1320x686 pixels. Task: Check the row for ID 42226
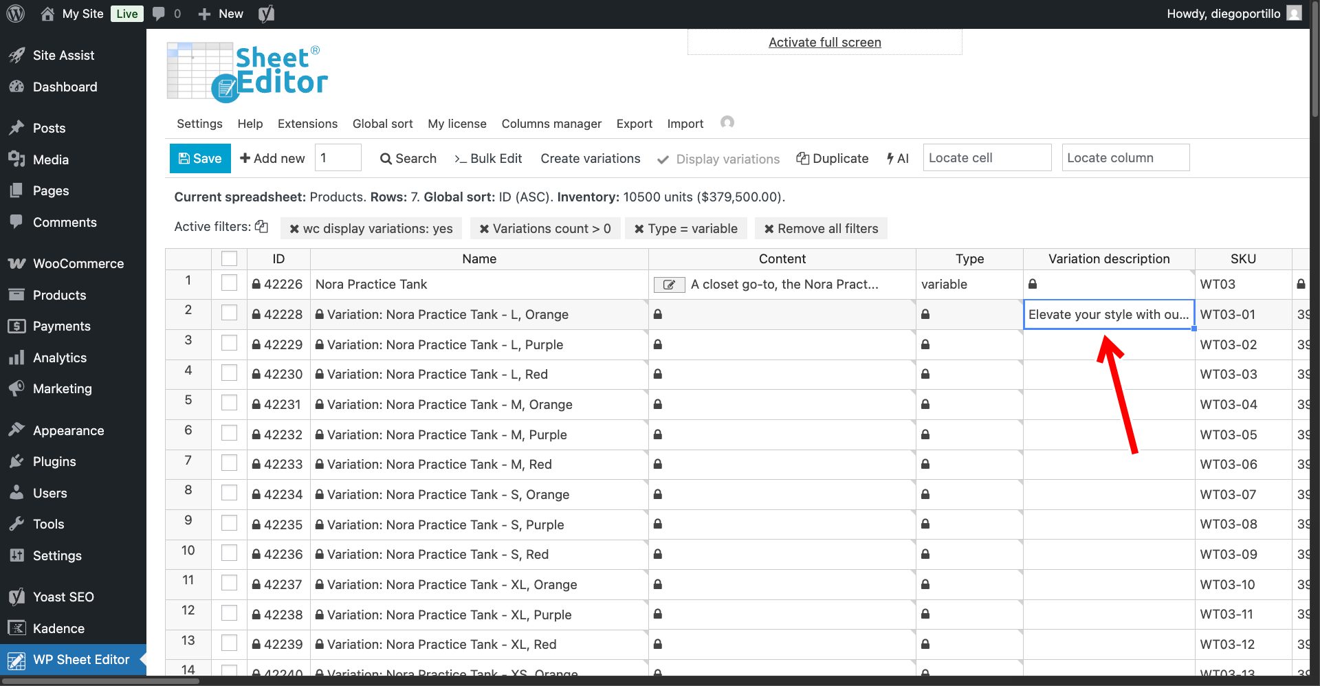tap(229, 283)
